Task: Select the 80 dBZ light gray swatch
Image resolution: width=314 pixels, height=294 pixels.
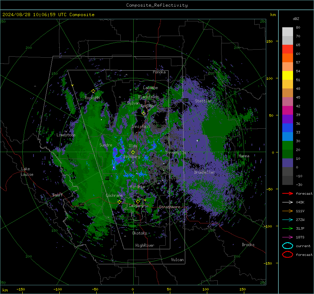Action: (x=287, y=32)
